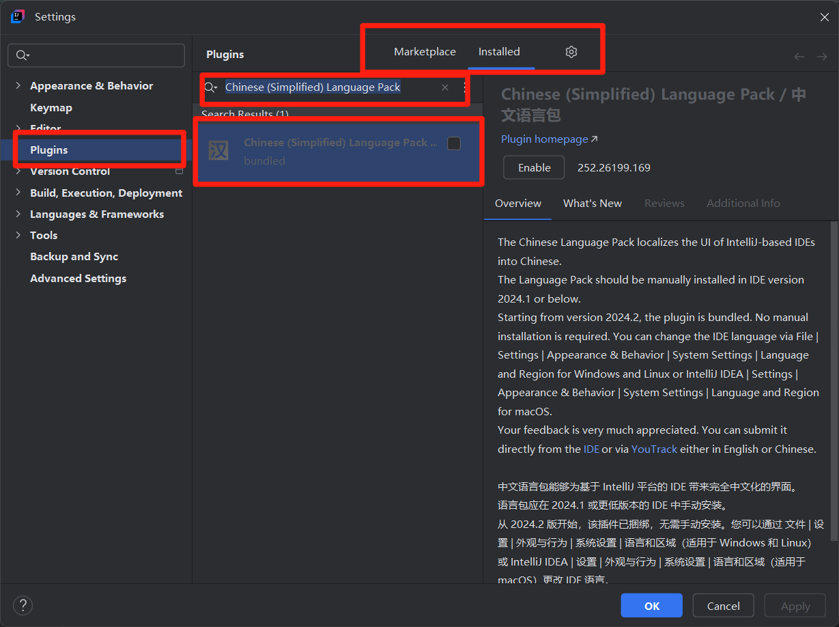Select the Overview tab

click(x=518, y=204)
